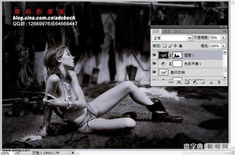Switch to the 路径 paths tab

(178, 31)
